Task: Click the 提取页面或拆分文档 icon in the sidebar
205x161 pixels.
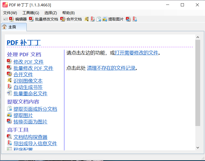Action: 9,109
